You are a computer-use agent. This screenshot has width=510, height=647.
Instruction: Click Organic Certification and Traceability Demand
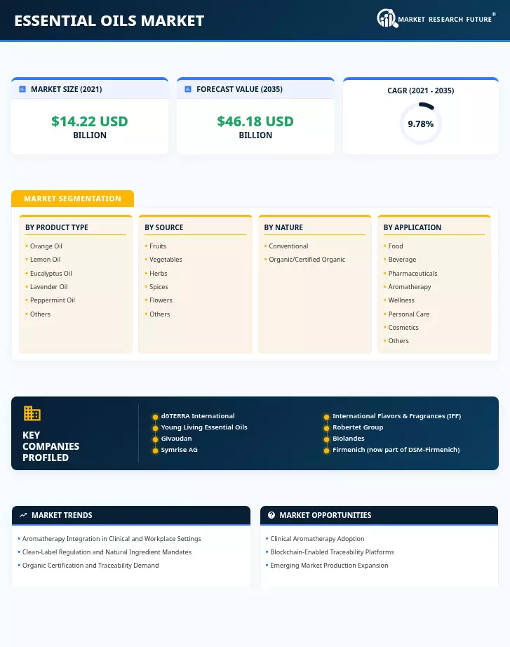click(90, 566)
